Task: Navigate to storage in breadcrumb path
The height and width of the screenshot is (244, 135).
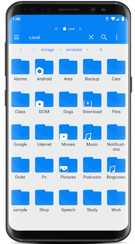Action: (x=47, y=50)
